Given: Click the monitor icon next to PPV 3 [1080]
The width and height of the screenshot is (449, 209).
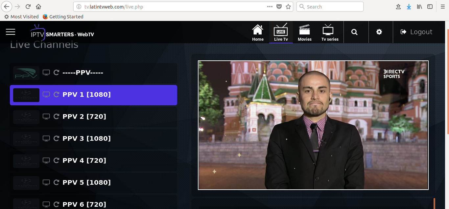Looking at the screenshot, I should [x=46, y=138].
